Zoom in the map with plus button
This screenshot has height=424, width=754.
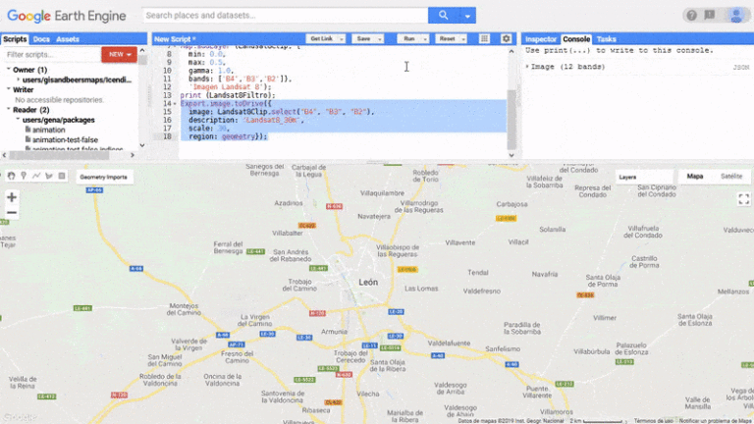[x=12, y=197]
